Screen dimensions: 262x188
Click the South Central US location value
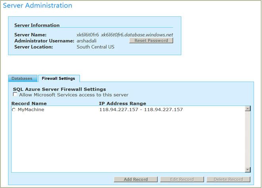[x=96, y=47]
